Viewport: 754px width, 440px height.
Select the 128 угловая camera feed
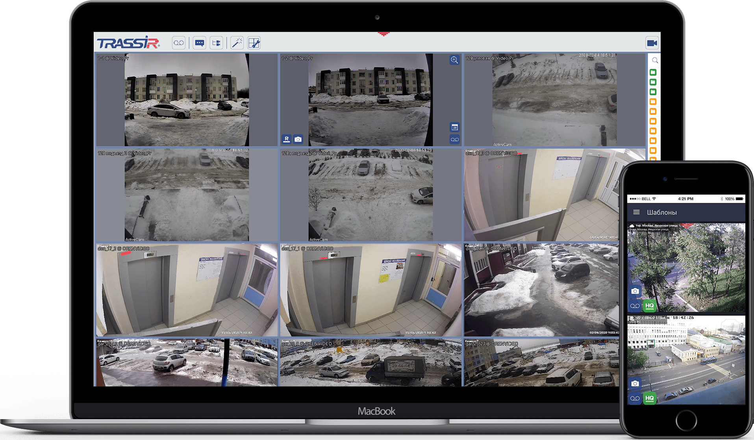554,100
